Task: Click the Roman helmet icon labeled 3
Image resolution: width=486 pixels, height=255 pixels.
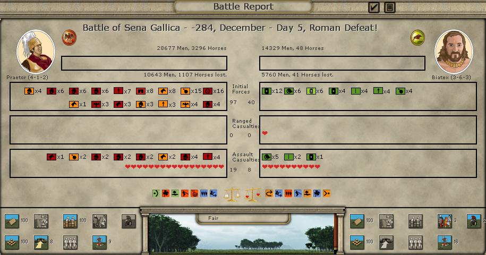Action: point(444,221)
